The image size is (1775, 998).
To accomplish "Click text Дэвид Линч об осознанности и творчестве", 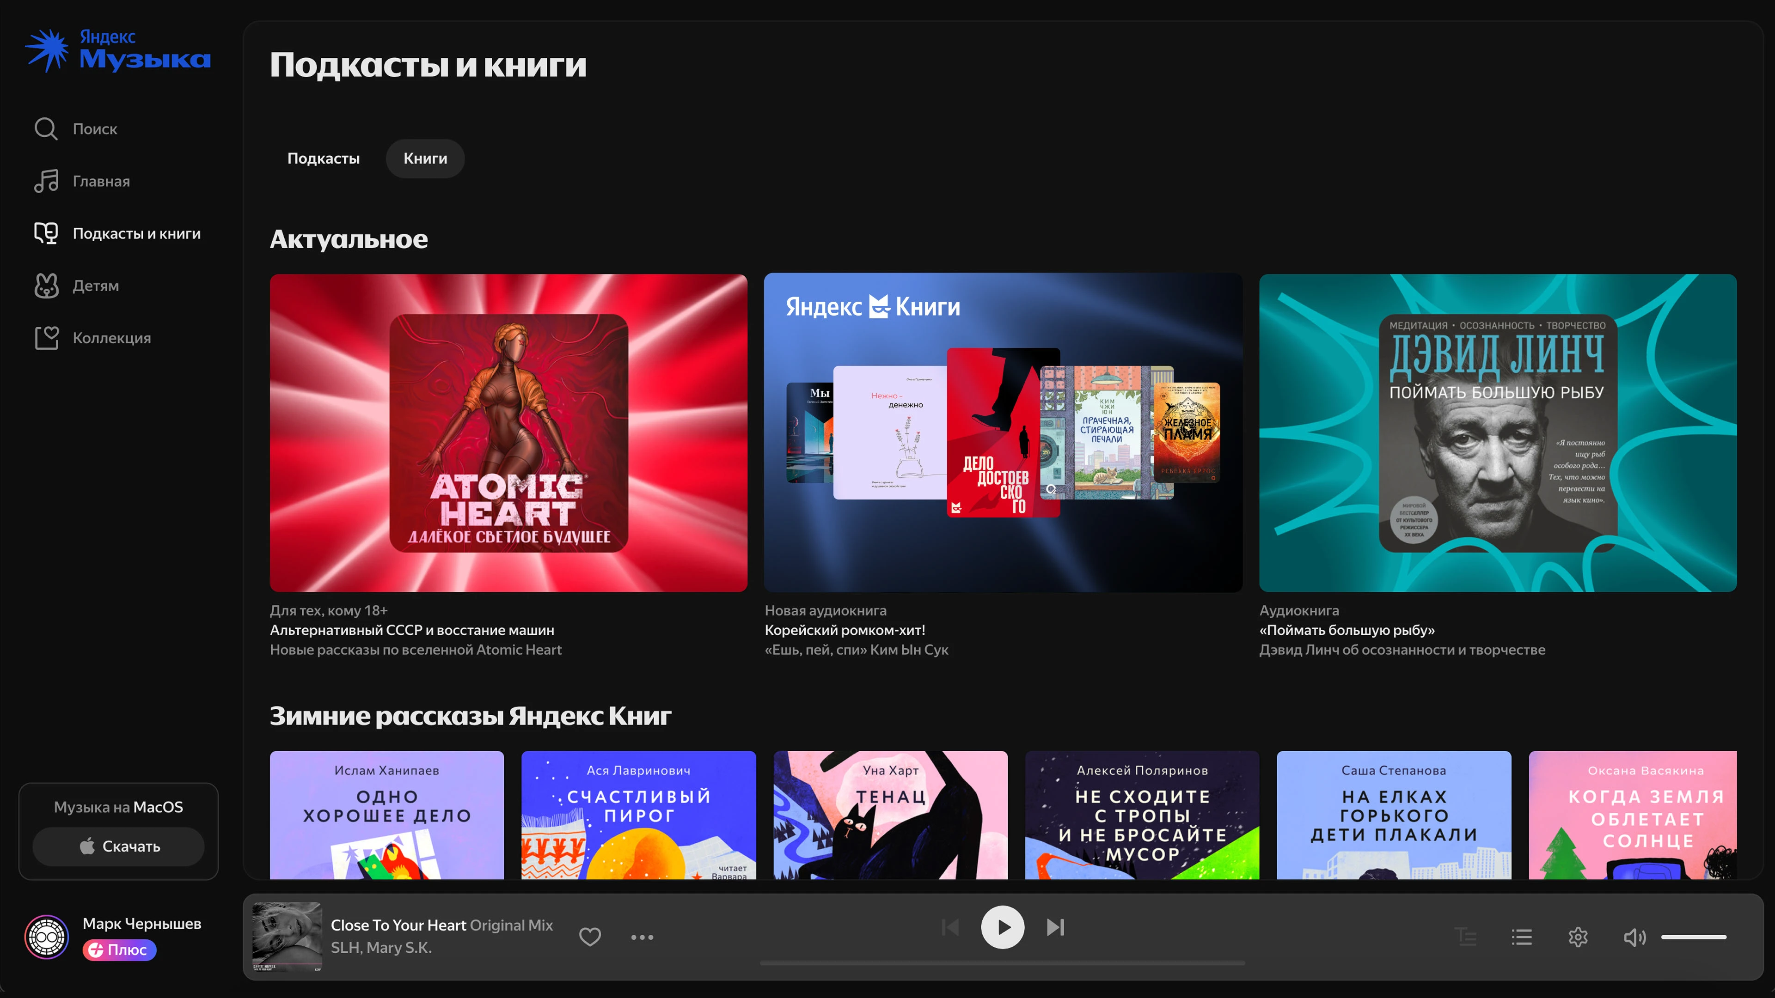I will (1402, 650).
